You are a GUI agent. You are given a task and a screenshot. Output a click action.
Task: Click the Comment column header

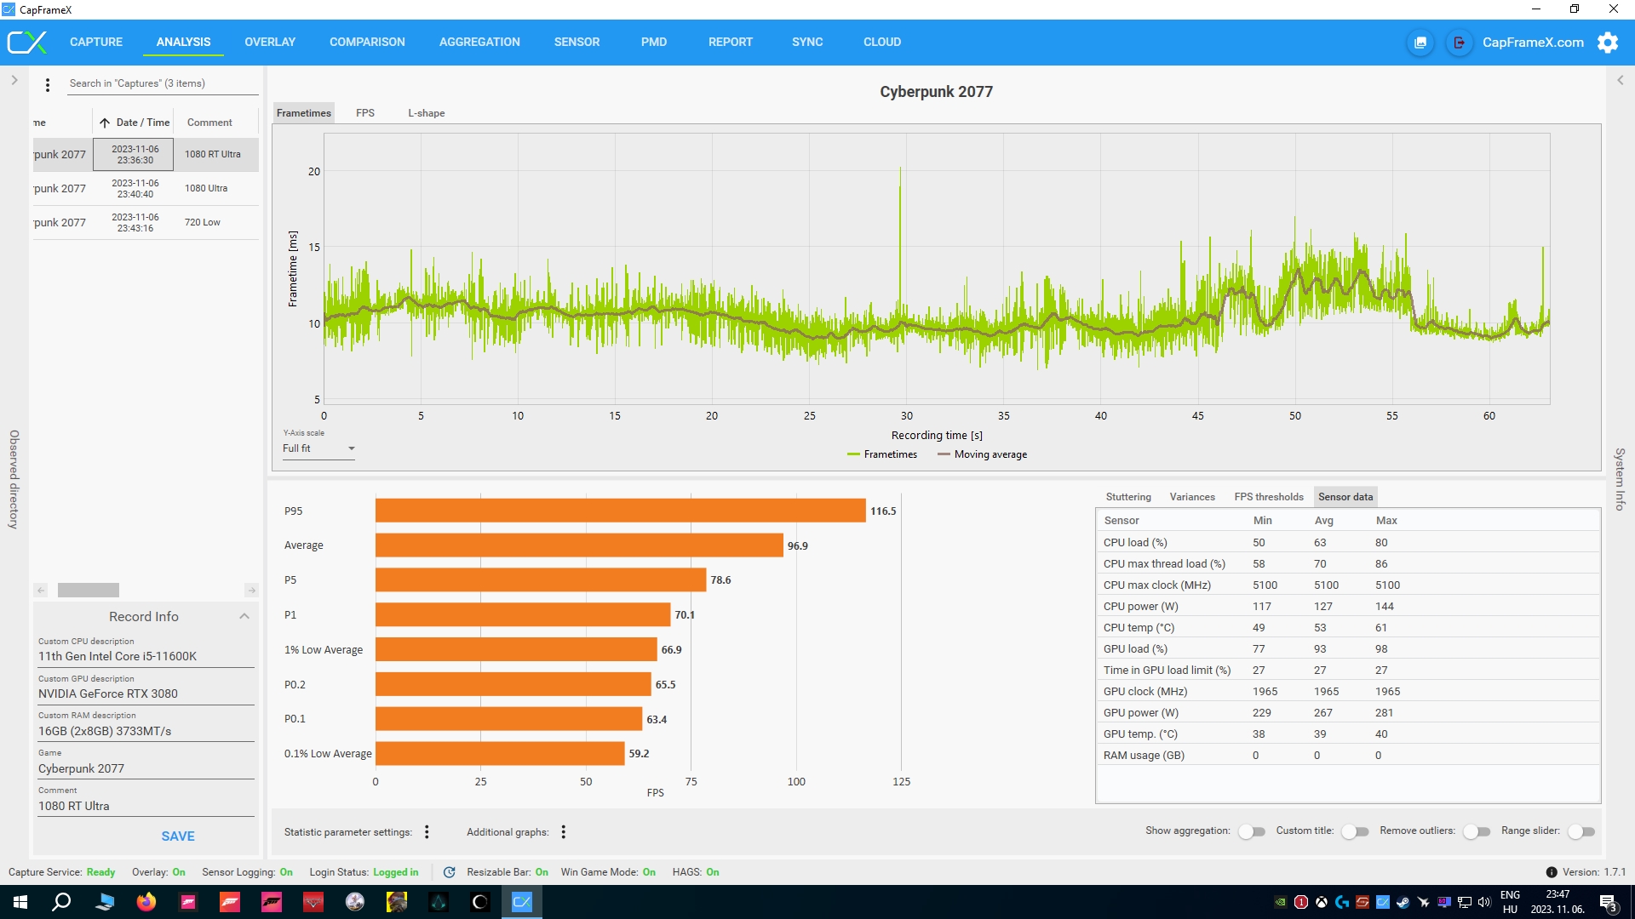pyautogui.click(x=209, y=123)
